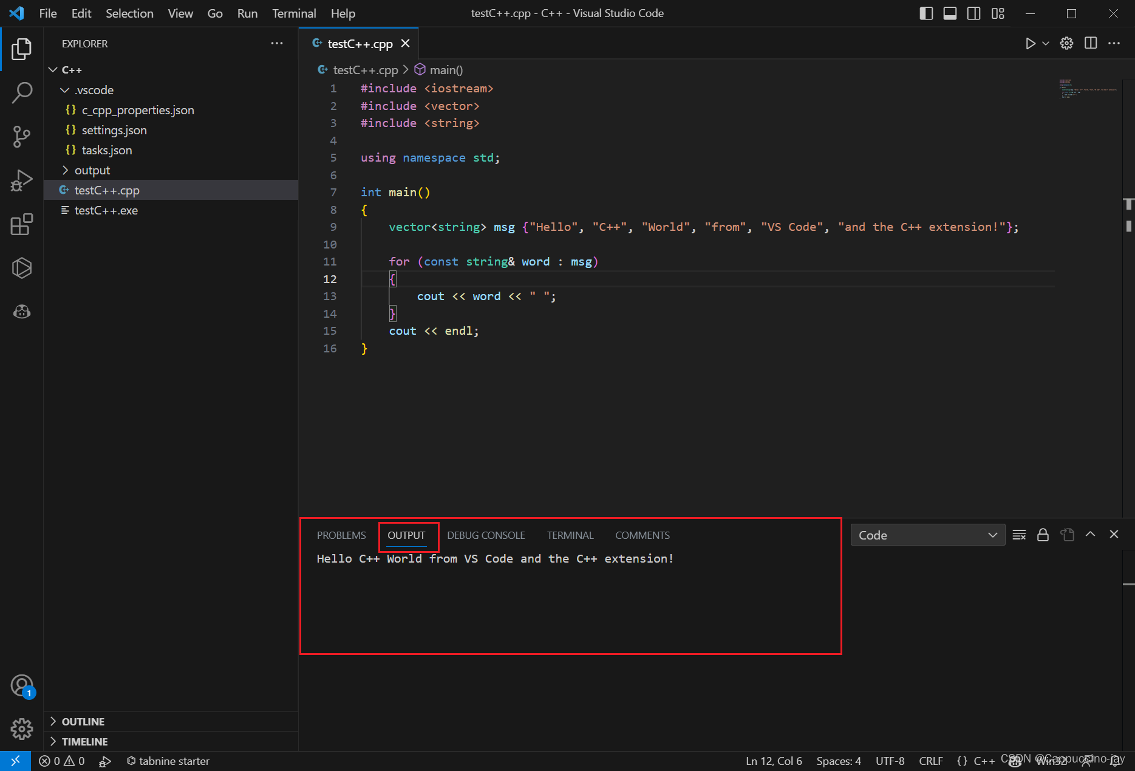The width and height of the screenshot is (1135, 771).
Task: Open tasks.json file
Action: click(171, 150)
